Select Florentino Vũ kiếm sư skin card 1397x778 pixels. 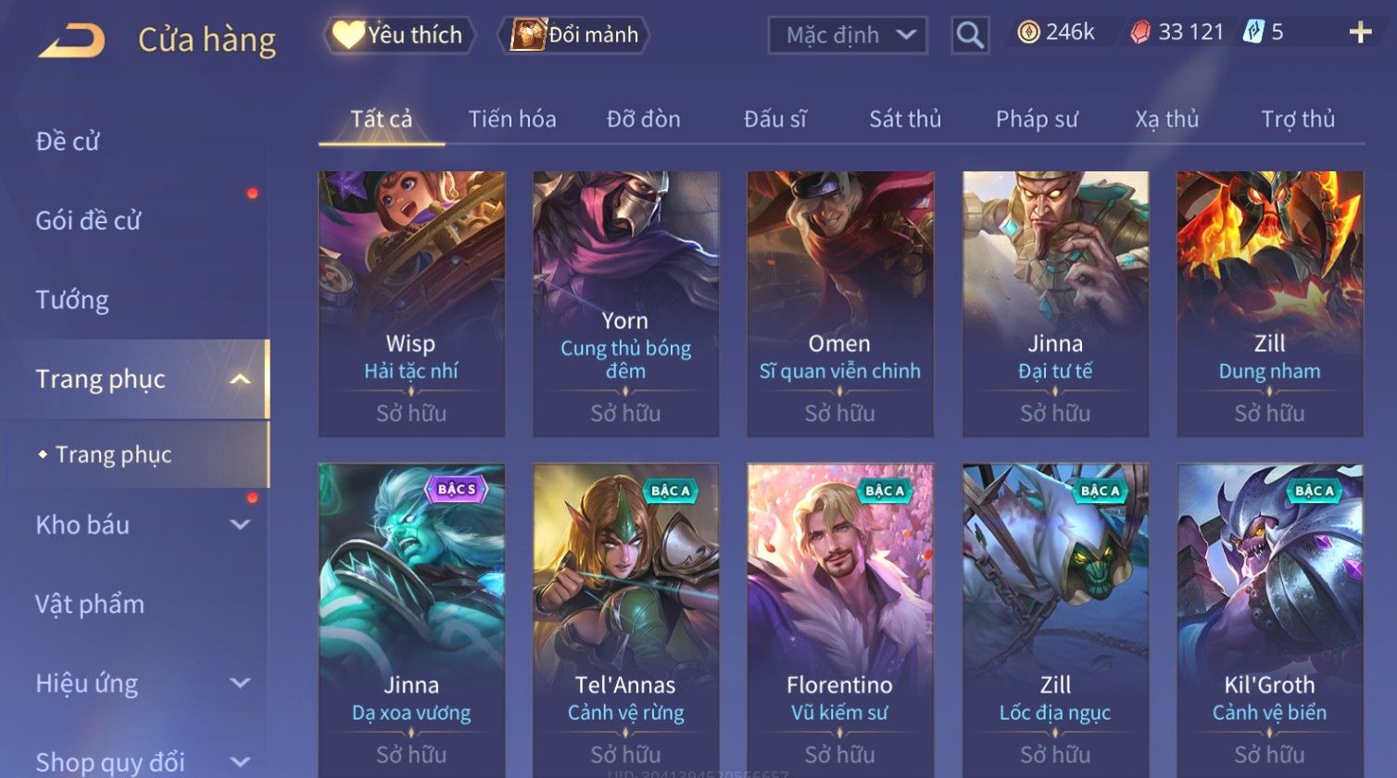(x=840, y=619)
